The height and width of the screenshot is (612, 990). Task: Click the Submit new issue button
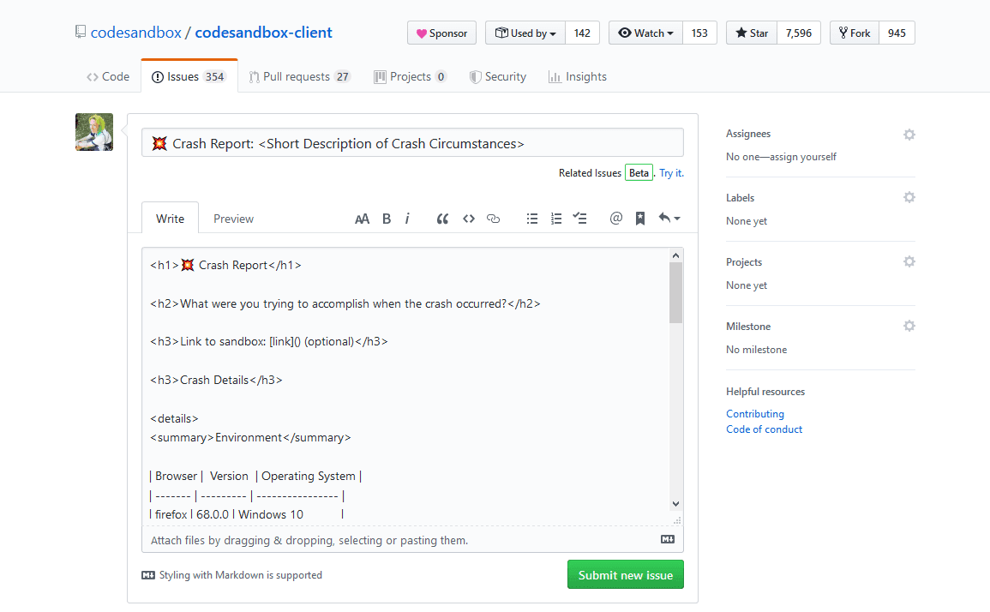coord(625,574)
